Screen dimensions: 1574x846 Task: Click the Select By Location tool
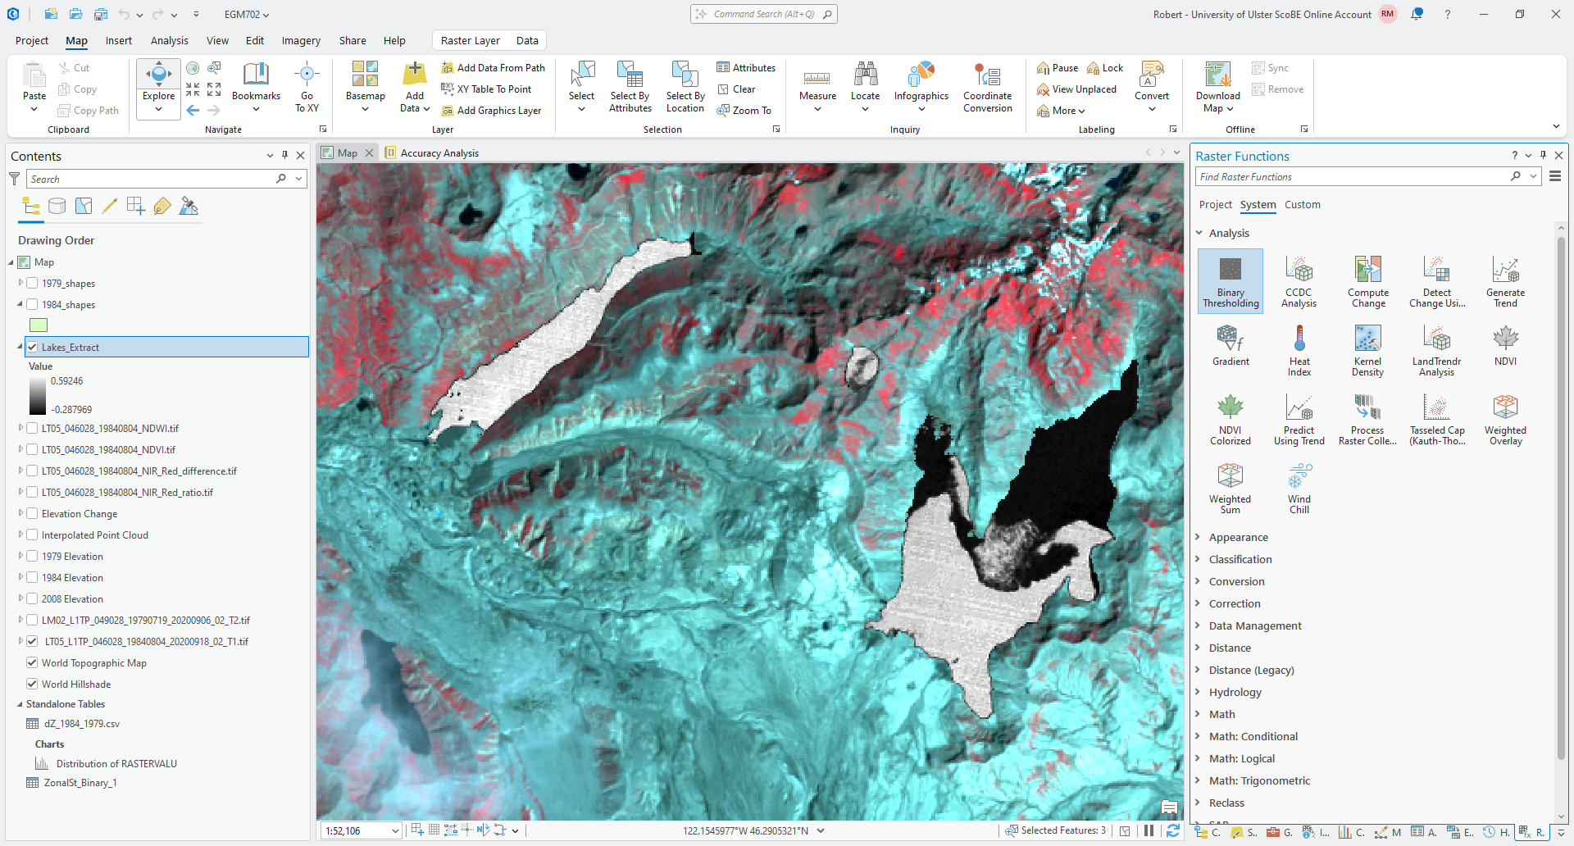coord(685,86)
